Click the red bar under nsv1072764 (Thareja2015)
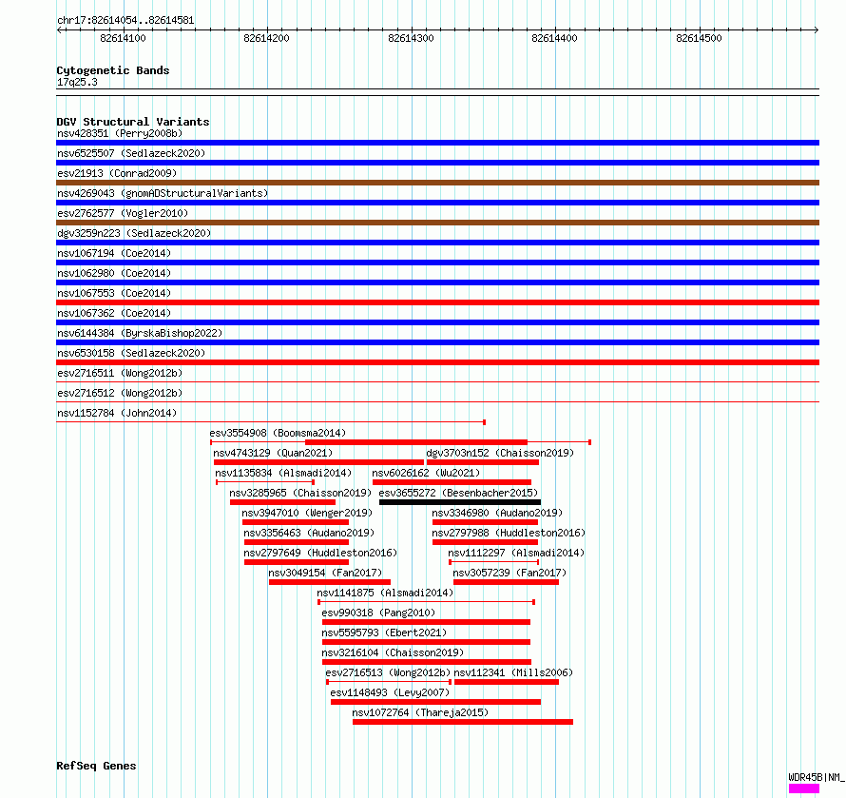Image resolution: width=846 pixels, height=798 pixels. (463, 722)
